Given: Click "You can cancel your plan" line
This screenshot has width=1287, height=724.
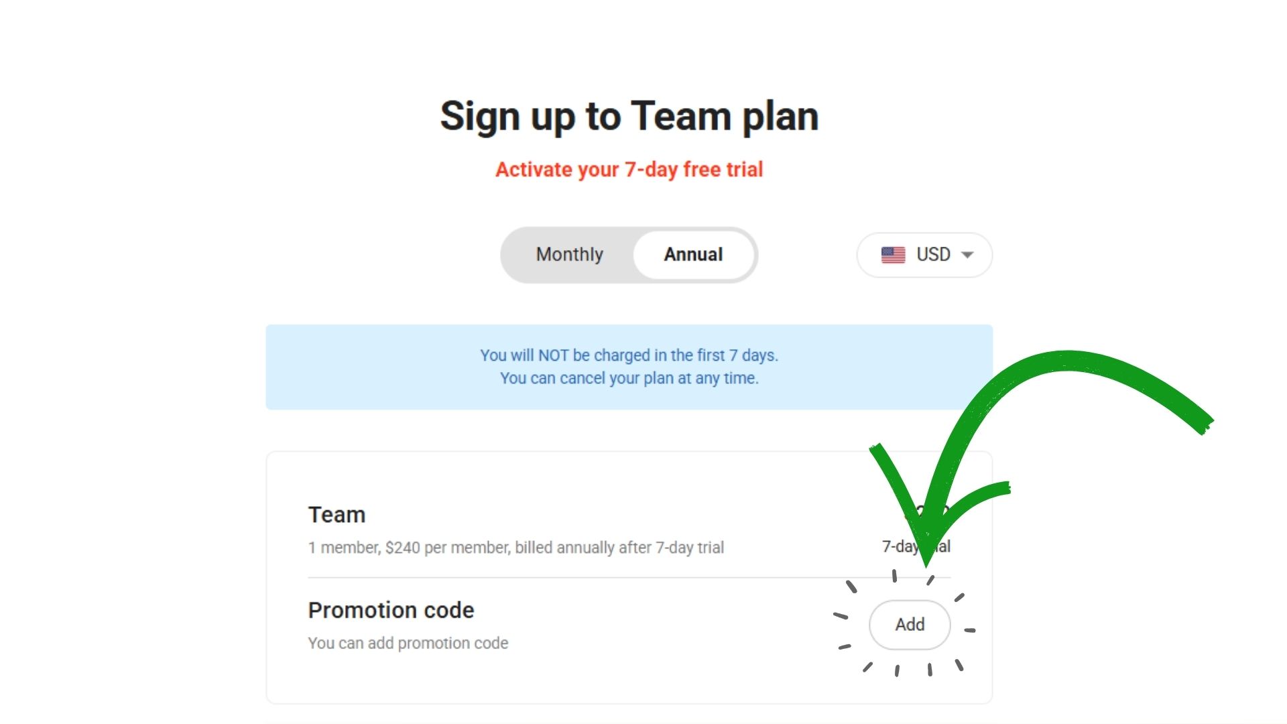Looking at the screenshot, I should [629, 378].
